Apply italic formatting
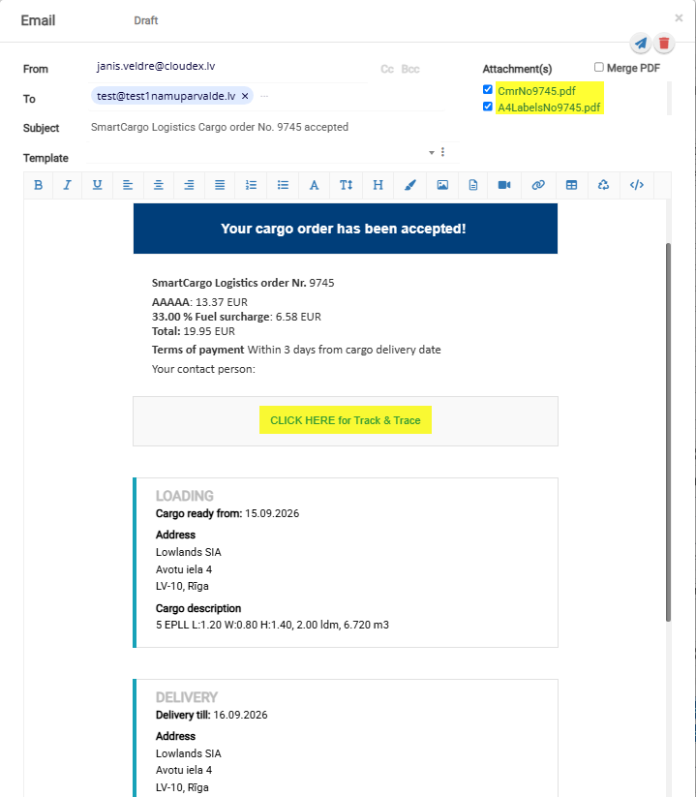Screen dimensions: 696x797 tap(67, 185)
